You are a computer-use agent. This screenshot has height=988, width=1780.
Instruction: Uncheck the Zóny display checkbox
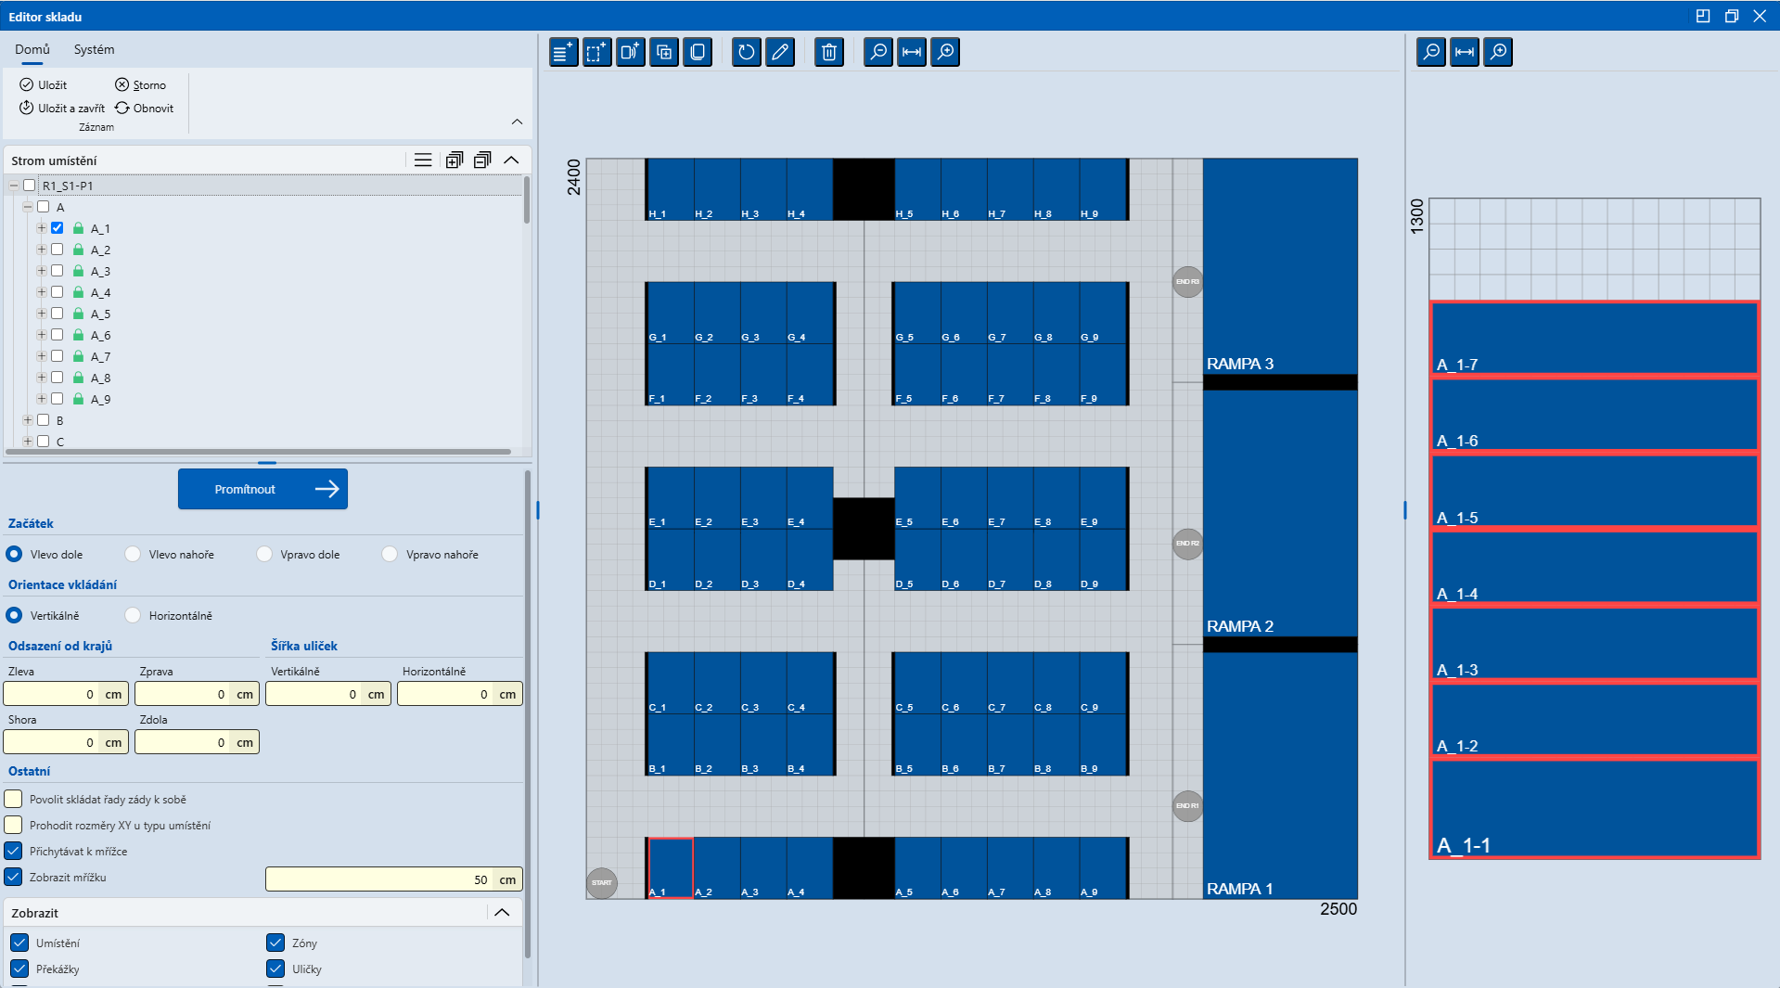(275, 943)
